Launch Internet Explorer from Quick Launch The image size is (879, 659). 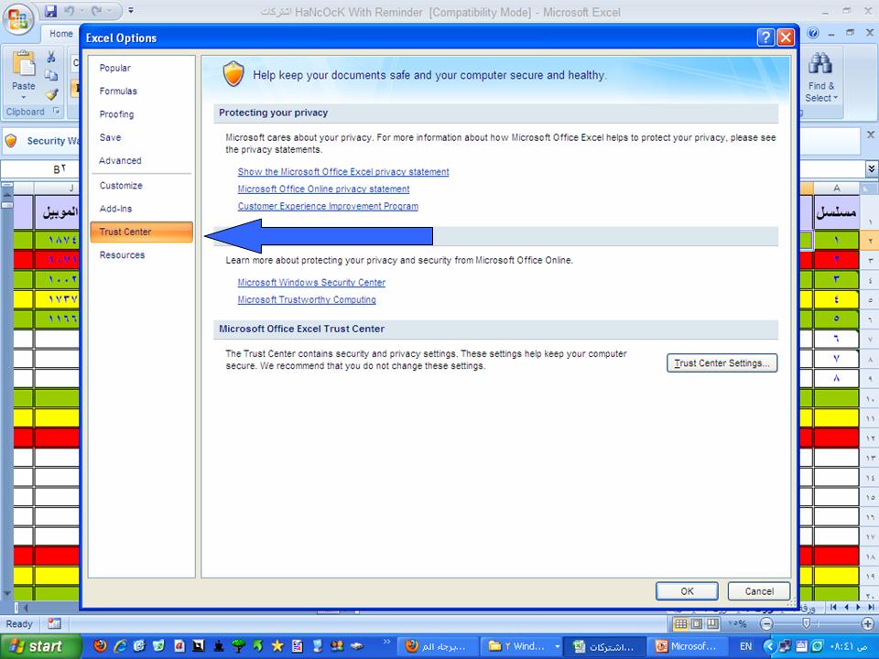(120, 646)
